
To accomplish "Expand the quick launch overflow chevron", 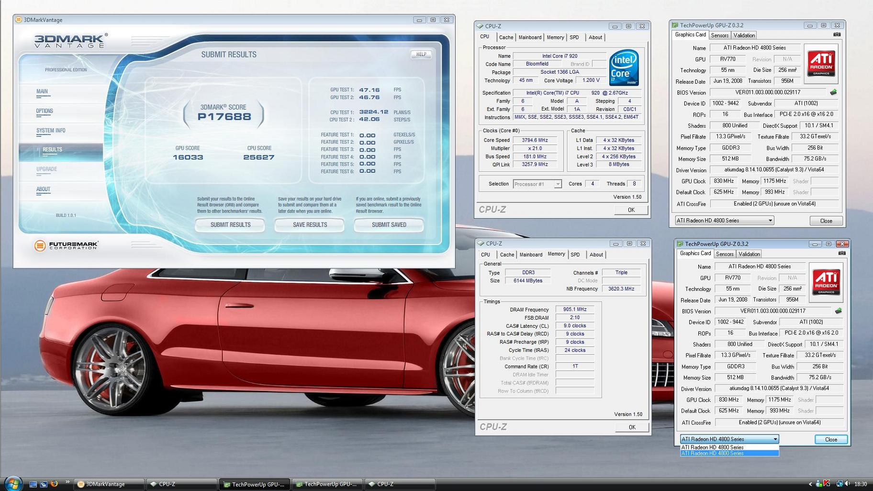I will tap(67, 482).
